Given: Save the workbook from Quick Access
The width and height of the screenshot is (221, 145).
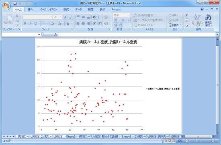Looking at the screenshot, I should (15, 4).
